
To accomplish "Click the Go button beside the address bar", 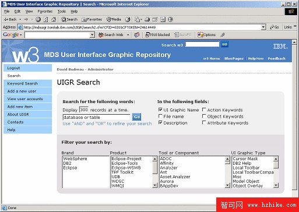I will [275, 27].
